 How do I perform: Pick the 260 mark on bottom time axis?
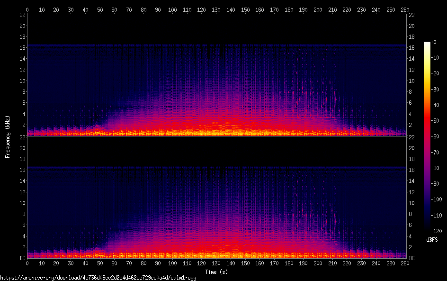point(405,263)
